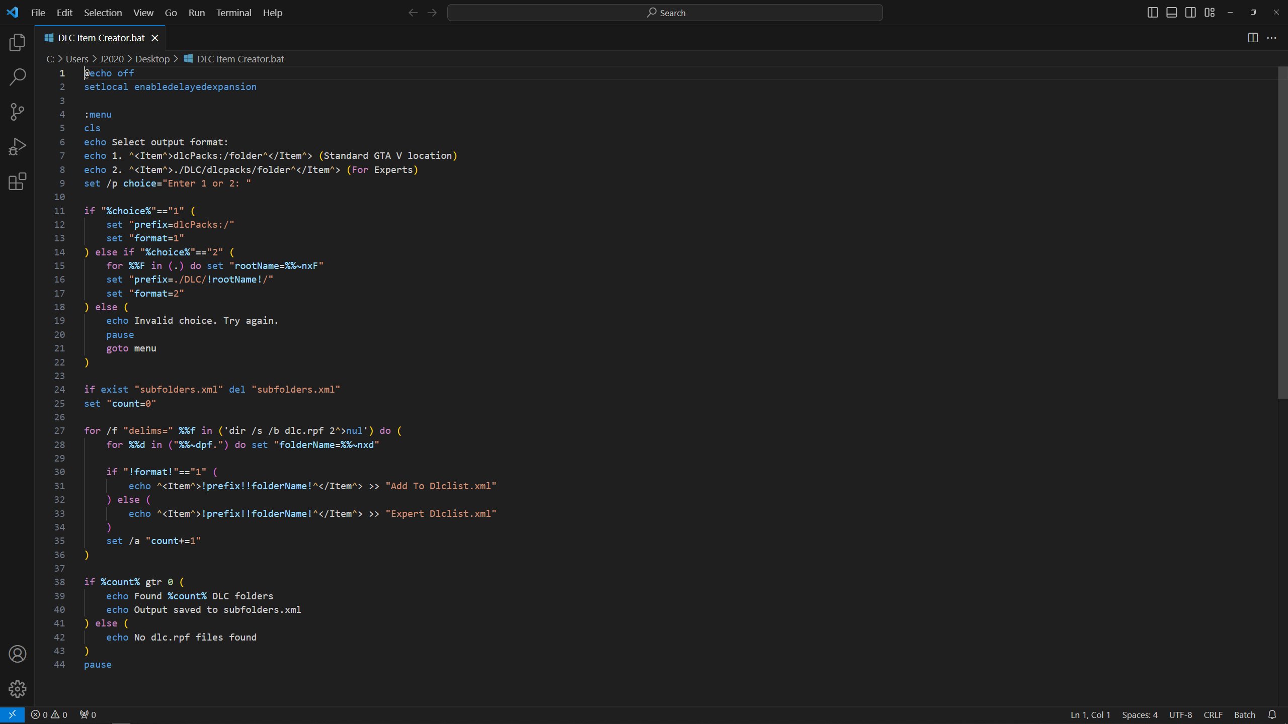The image size is (1288, 724).
Task: Toggle the secondary side bar layout icon
Action: (x=1190, y=13)
